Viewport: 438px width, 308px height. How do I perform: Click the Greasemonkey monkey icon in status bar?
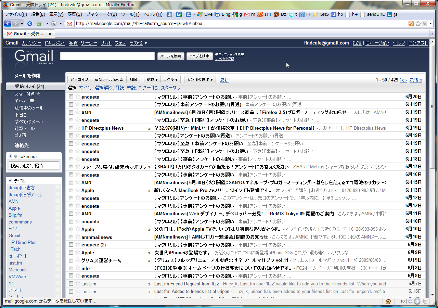coord(388,301)
